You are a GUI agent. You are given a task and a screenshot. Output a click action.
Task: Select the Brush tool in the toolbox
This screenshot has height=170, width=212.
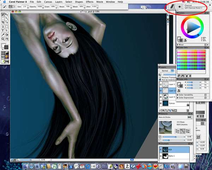(x=3, y=15)
